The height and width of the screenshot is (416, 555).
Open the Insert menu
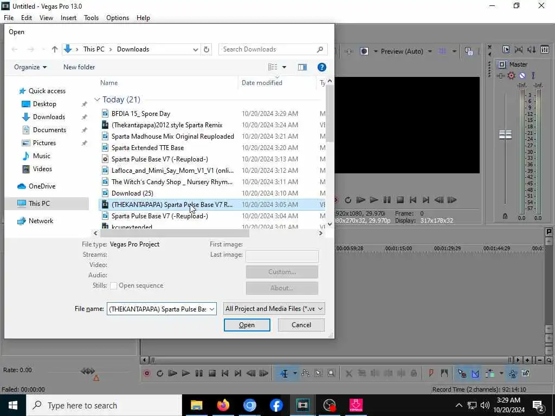[68, 18]
